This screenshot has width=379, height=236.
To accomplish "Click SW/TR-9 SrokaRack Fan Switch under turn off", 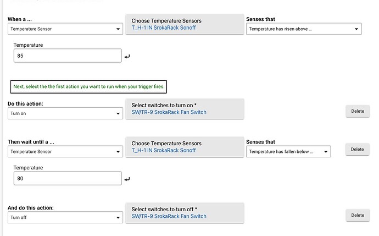I will tap(169, 216).
